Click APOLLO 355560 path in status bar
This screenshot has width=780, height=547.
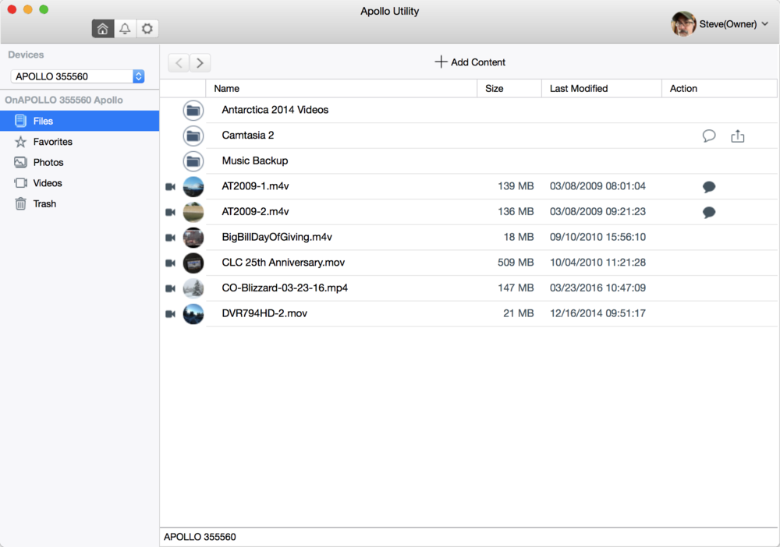pos(200,537)
